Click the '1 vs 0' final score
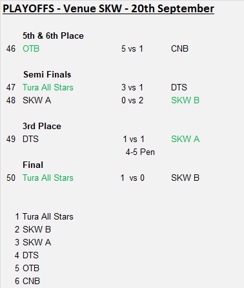This screenshot has width=244, height=288. coord(132,178)
